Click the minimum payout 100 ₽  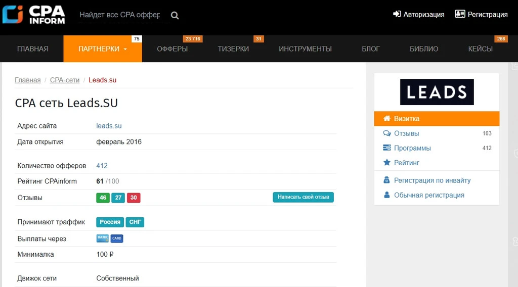point(105,254)
